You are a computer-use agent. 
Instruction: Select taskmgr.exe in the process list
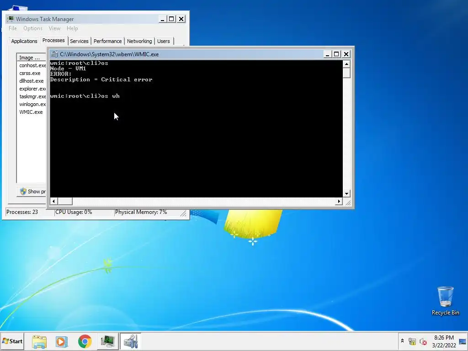[32, 96]
